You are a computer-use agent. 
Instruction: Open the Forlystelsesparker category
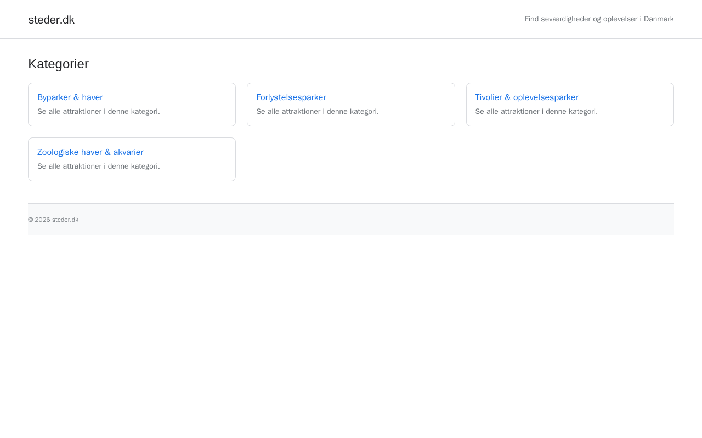[291, 97]
